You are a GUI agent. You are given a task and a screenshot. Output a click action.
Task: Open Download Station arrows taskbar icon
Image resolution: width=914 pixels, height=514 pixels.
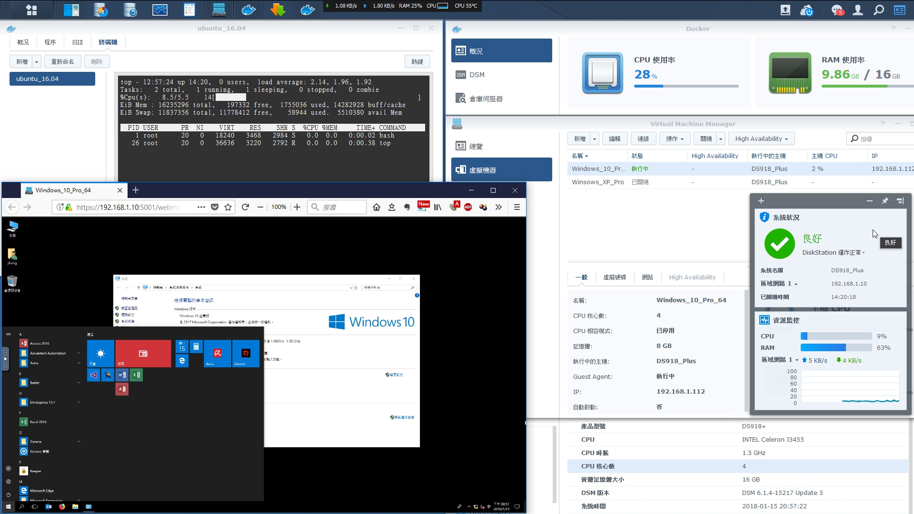point(278,10)
